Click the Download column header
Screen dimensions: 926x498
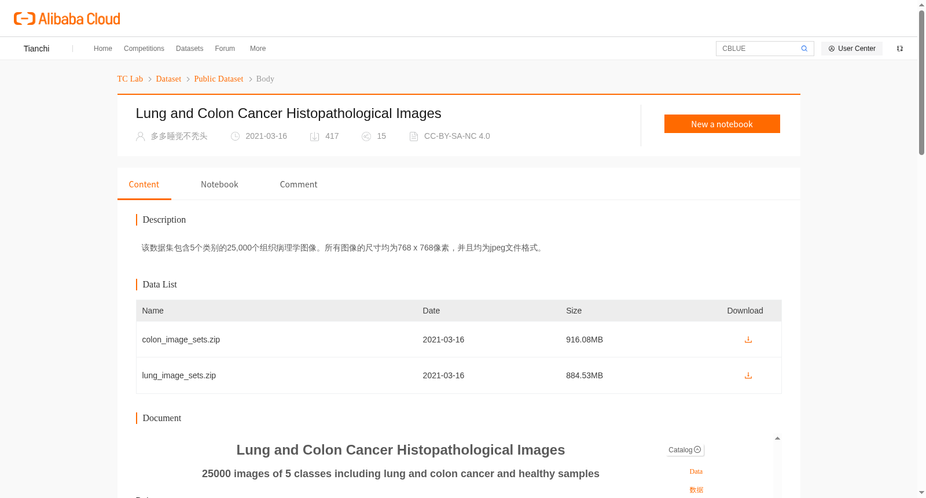(x=745, y=311)
